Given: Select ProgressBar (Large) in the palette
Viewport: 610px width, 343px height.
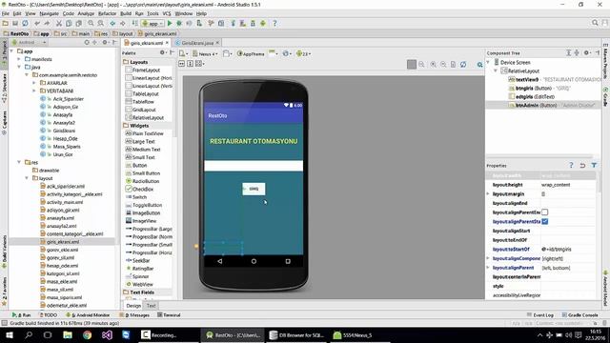Looking at the screenshot, I should (149, 229).
